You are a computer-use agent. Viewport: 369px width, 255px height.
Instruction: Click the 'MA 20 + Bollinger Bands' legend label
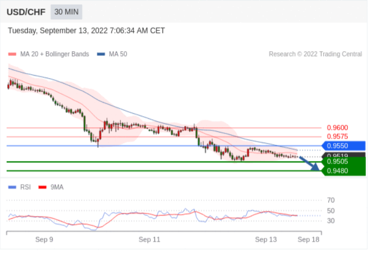point(55,54)
